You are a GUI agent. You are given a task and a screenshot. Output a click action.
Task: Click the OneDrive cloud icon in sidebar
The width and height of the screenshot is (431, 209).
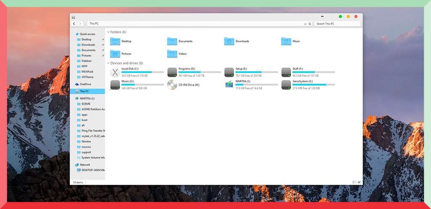[x=77, y=84]
